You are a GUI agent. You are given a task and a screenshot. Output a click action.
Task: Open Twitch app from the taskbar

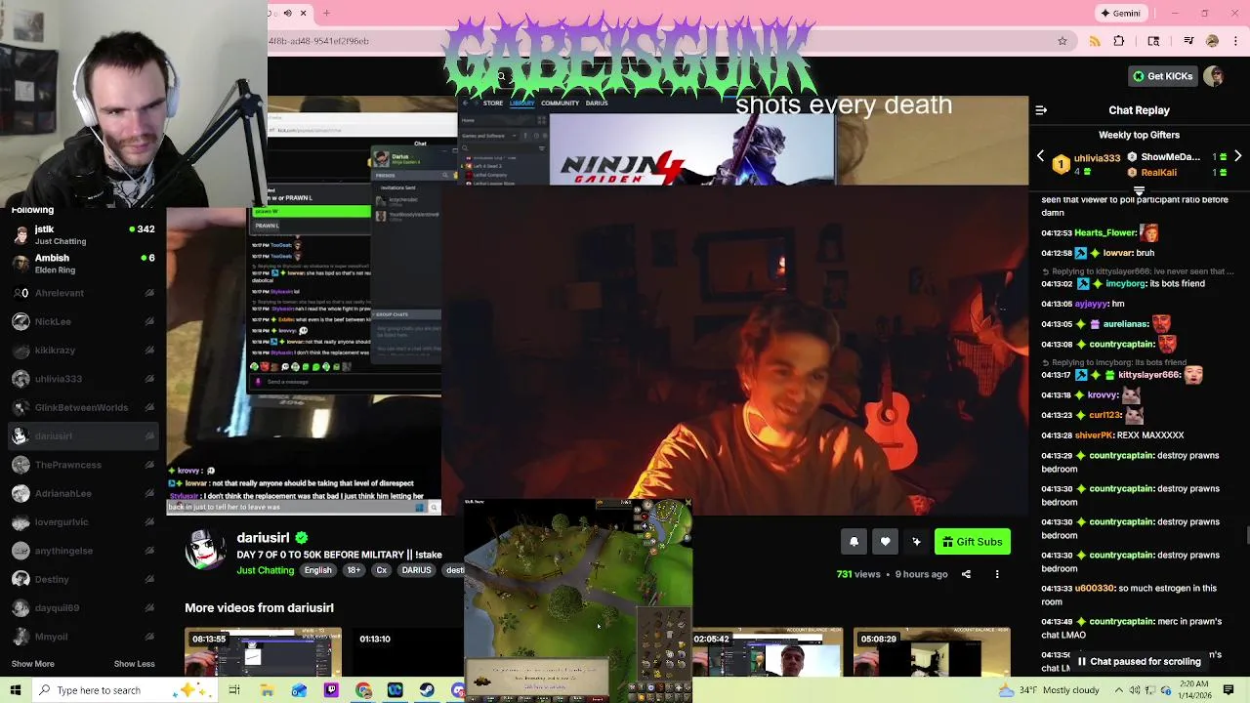(331, 690)
